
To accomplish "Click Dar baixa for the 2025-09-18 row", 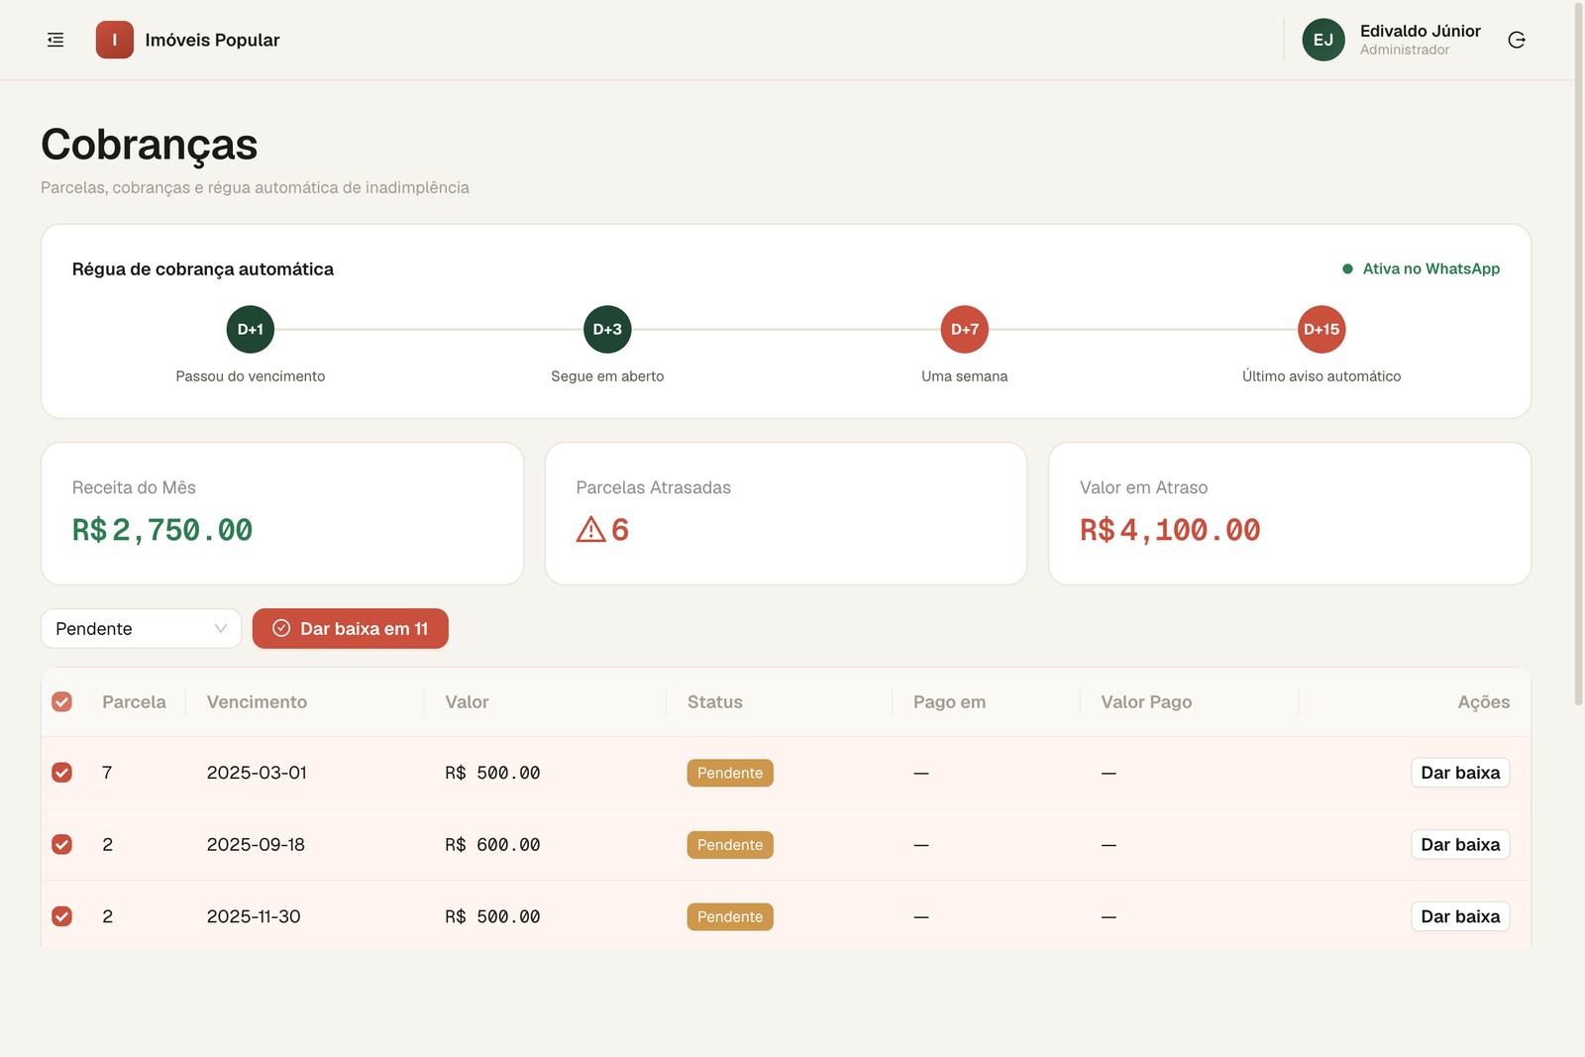I will pos(1460,844).
